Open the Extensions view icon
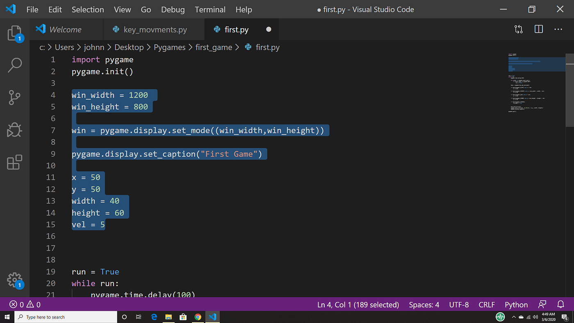The image size is (574, 323). click(x=15, y=162)
